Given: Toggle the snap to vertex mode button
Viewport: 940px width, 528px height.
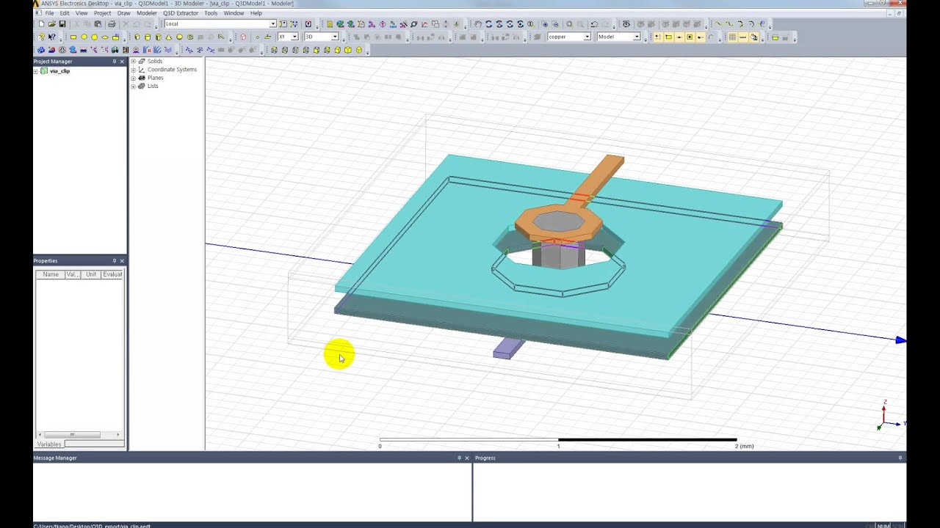Looking at the screenshot, I should (668, 37).
